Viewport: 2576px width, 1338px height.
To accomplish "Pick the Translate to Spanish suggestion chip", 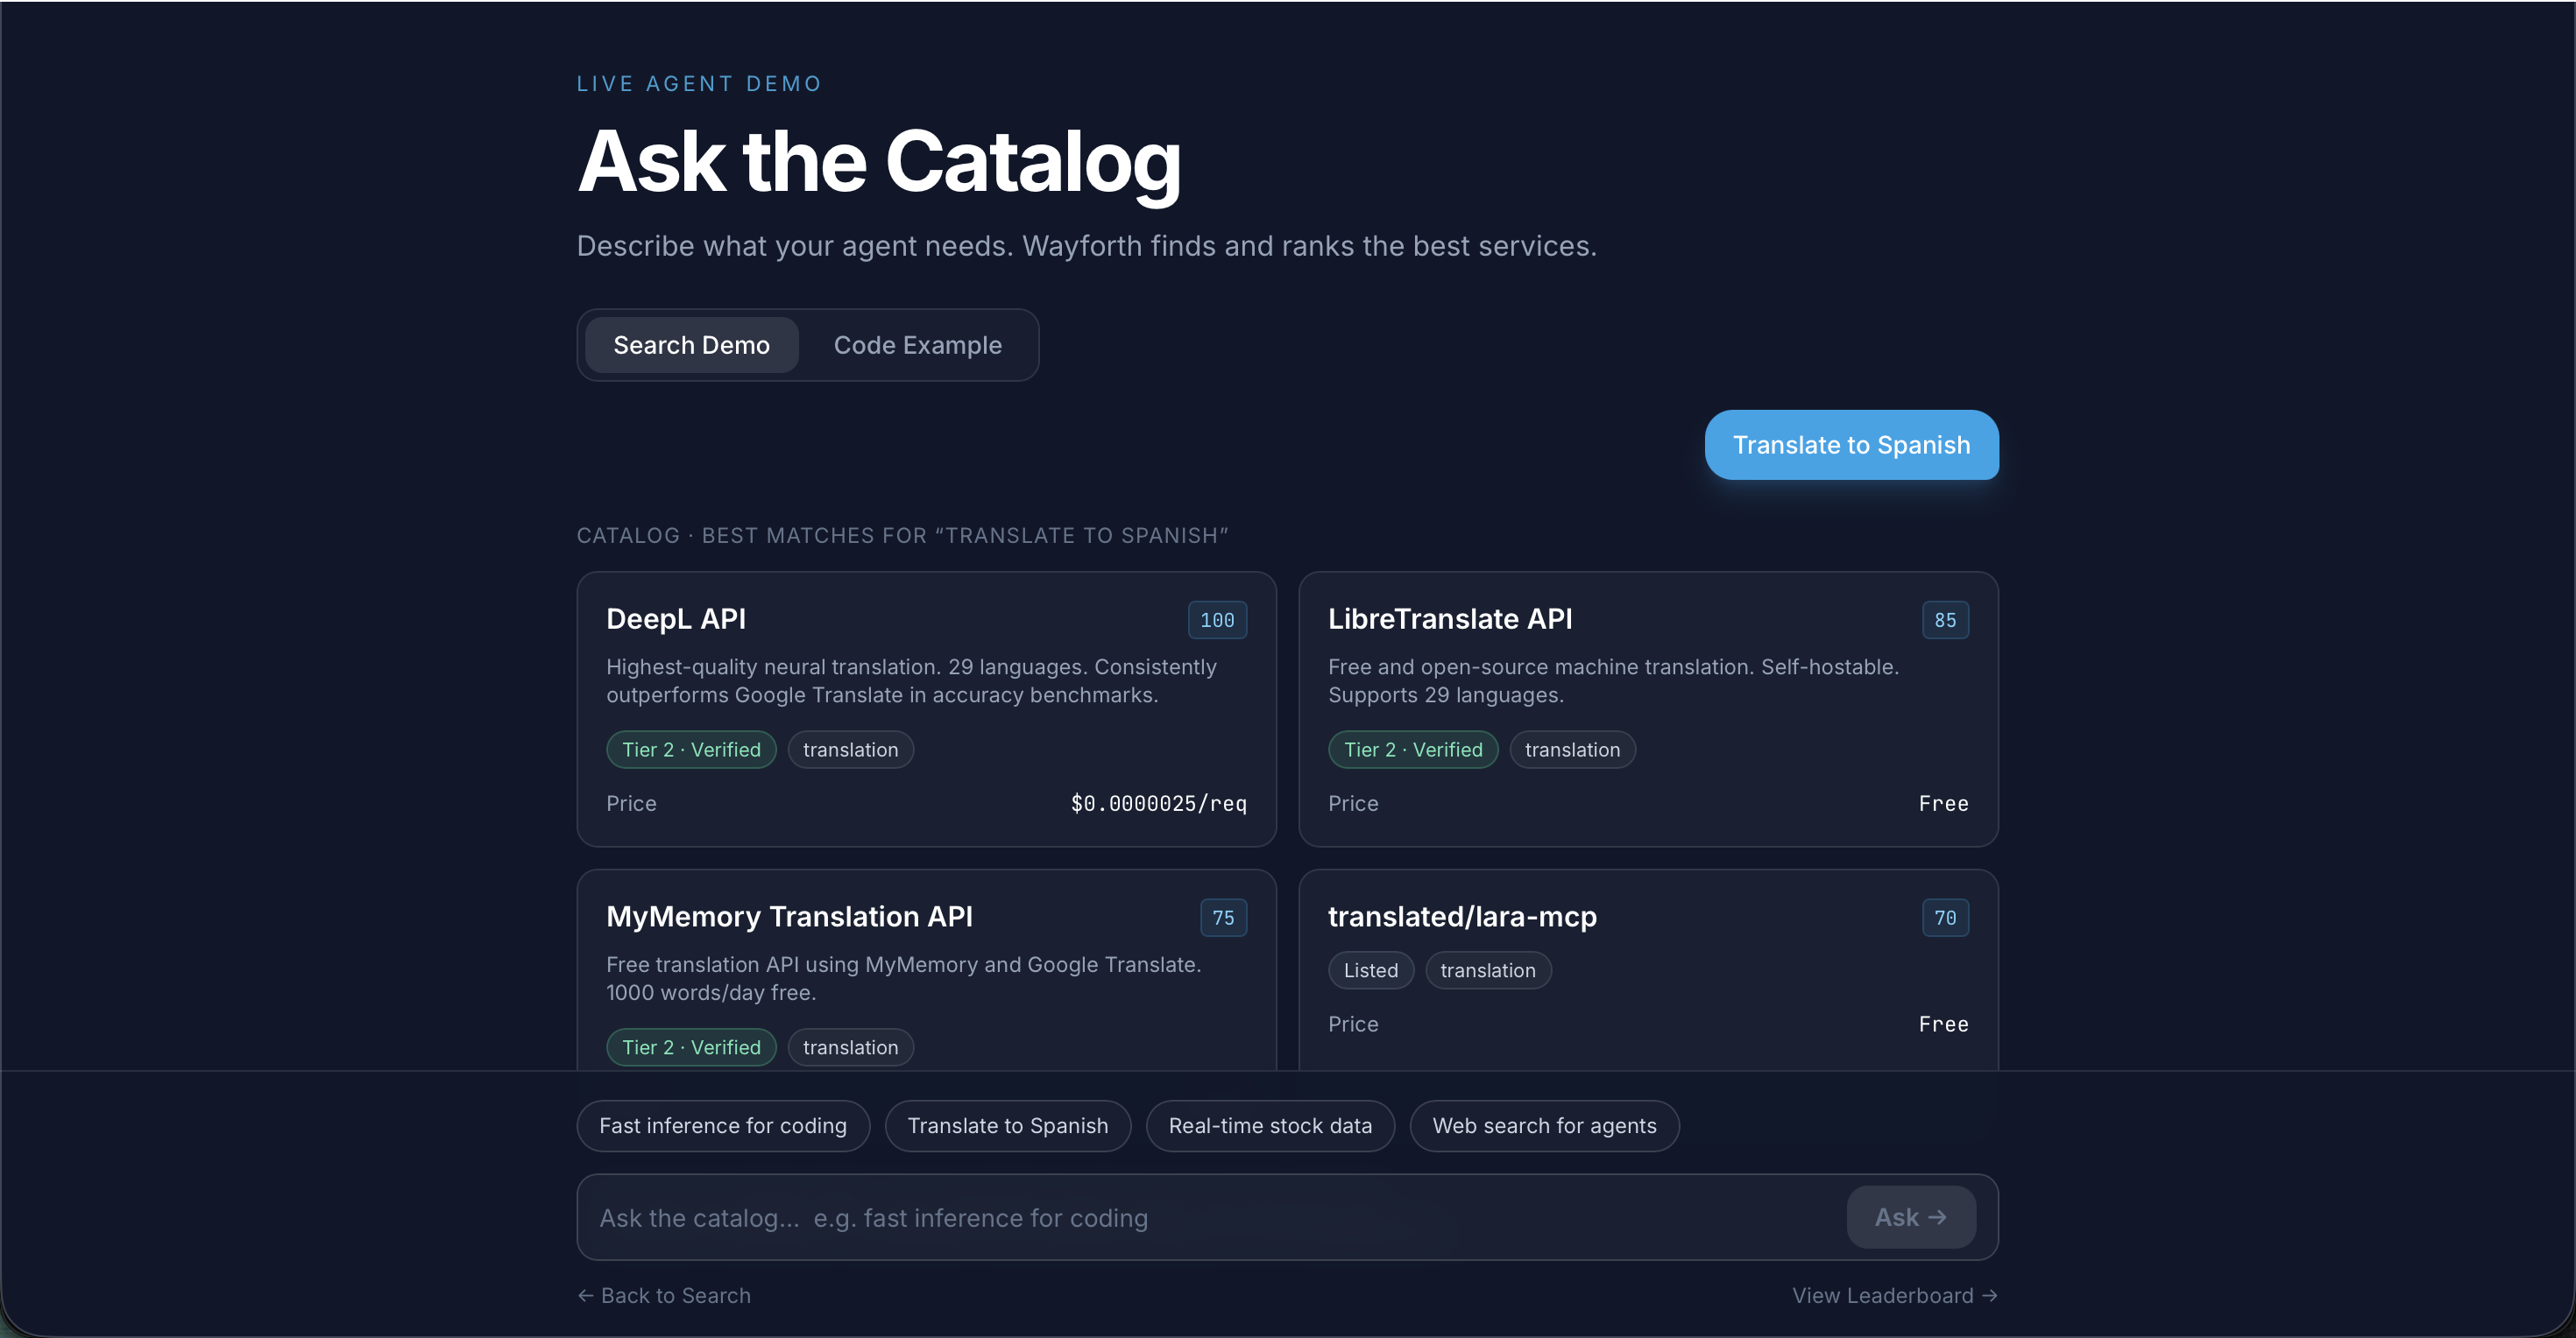I will (1007, 1126).
